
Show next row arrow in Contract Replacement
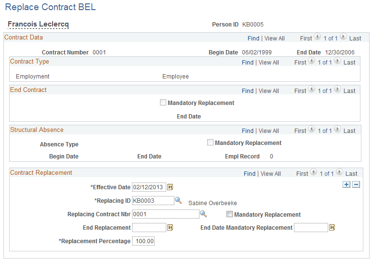pyautogui.click(x=339, y=172)
